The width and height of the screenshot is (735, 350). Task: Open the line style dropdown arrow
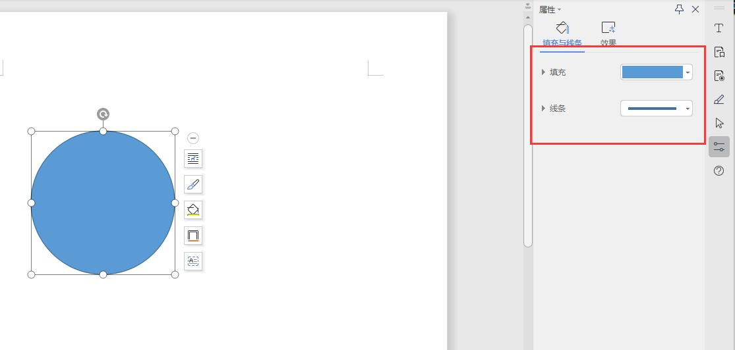688,109
